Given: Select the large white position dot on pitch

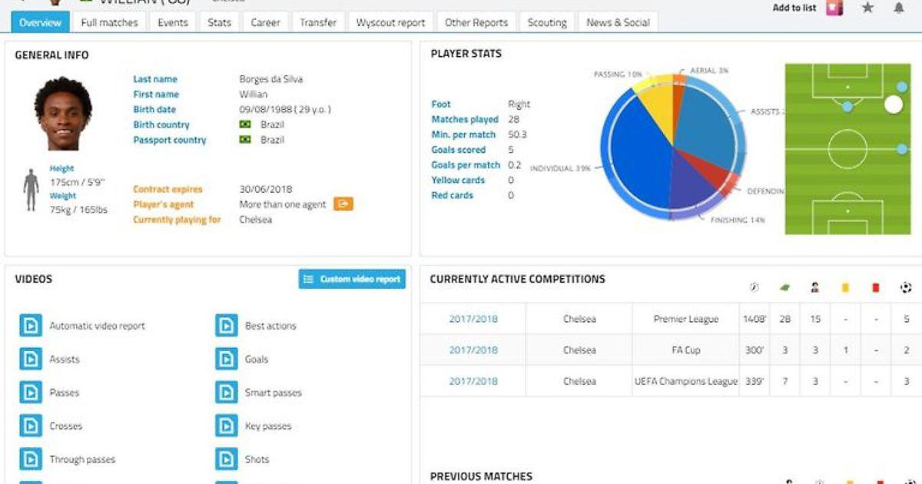Looking at the screenshot, I should pos(894,104).
